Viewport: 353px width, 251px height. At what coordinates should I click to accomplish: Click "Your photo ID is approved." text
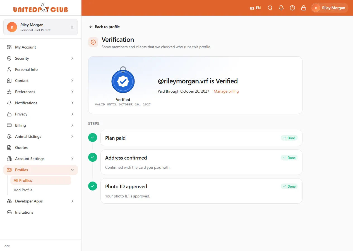pyautogui.click(x=128, y=196)
